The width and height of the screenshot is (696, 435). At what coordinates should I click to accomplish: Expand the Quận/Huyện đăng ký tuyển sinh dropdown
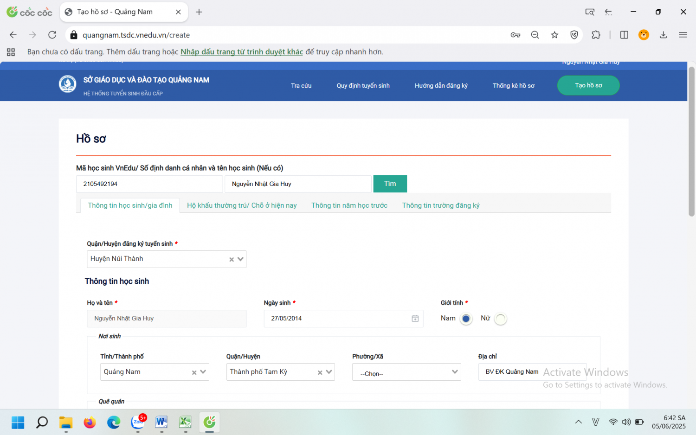tap(240, 259)
